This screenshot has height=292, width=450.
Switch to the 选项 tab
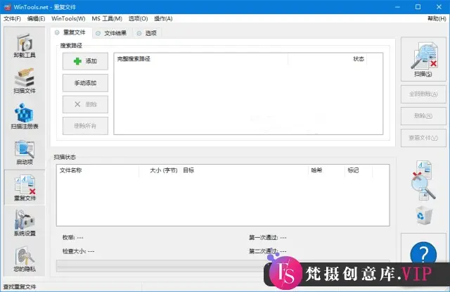point(148,33)
